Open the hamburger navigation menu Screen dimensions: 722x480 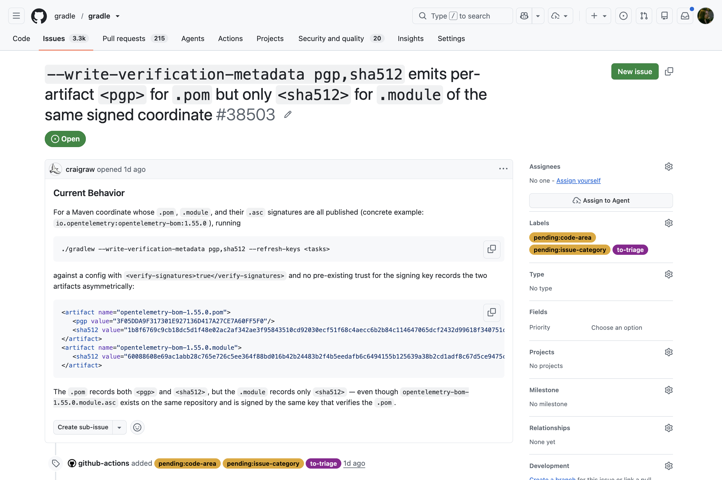pyautogui.click(x=16, y=16)
